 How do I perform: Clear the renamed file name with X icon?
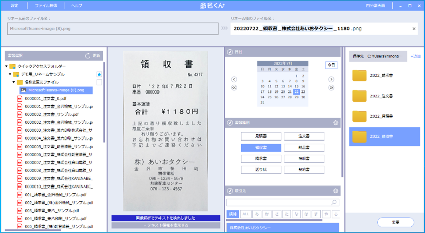tap(414, 29)
